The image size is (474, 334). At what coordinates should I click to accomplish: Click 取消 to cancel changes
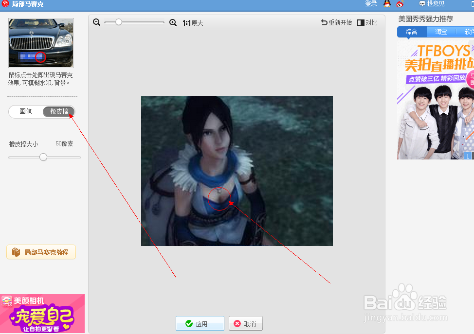(x=245, y=324)
